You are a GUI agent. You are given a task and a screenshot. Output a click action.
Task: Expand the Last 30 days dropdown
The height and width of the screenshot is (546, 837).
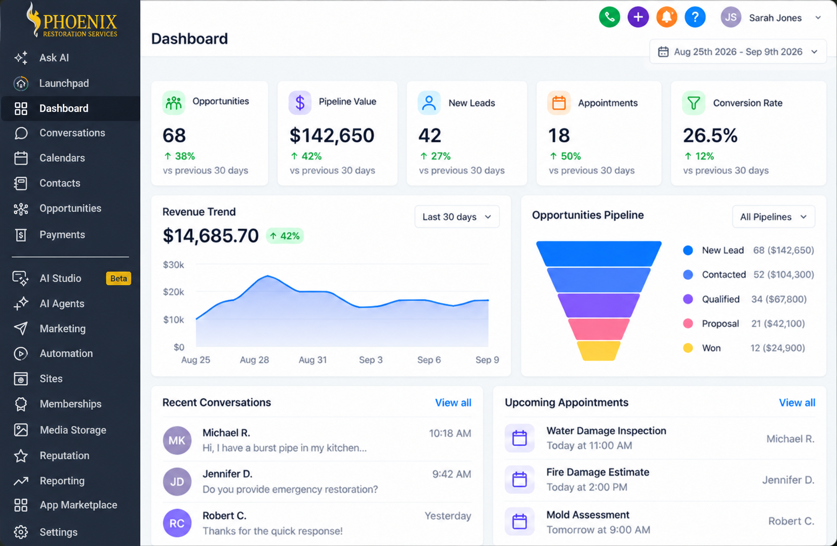point(457,217)
